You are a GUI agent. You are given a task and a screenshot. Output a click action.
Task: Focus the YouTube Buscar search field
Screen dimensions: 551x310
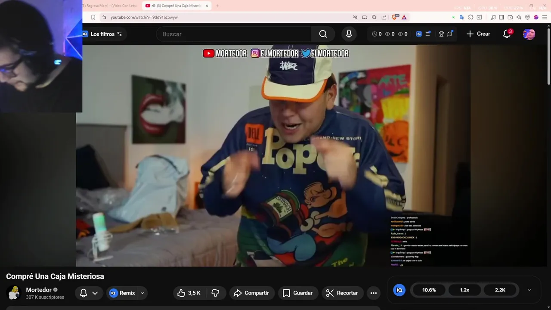[x=234, y=34]
